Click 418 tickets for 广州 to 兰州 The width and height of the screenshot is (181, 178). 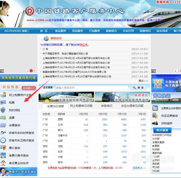coord(86,125)
